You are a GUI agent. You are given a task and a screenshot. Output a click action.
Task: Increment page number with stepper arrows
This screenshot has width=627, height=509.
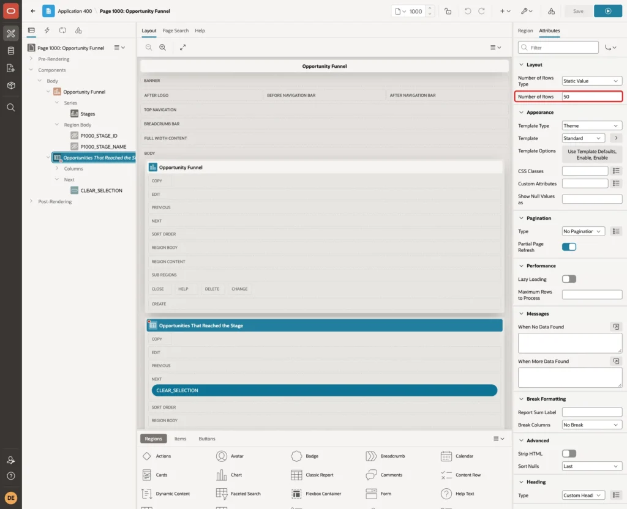(430, 9)
